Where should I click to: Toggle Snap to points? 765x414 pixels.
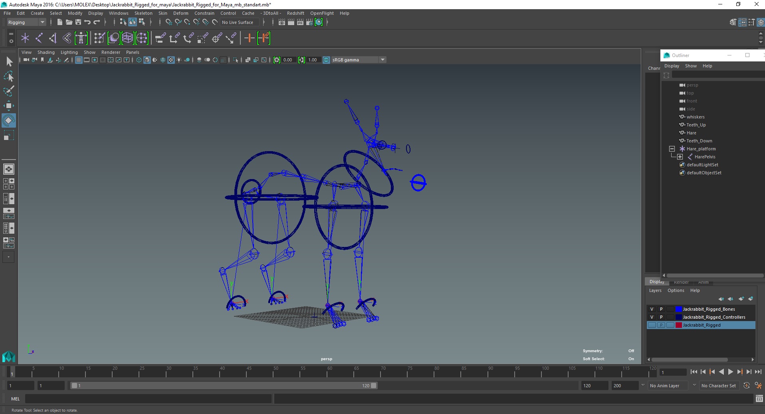187,22
